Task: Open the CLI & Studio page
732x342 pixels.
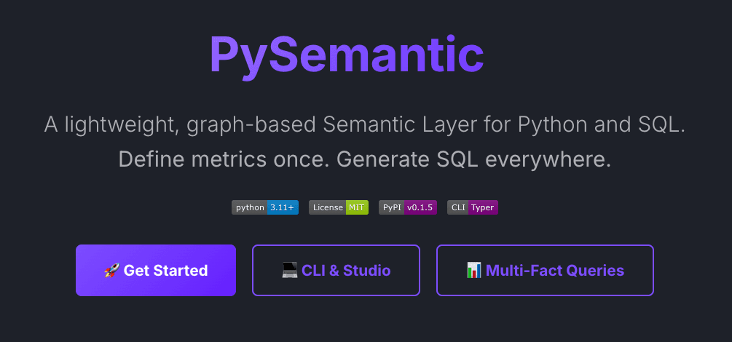Action: coord(336,270)
